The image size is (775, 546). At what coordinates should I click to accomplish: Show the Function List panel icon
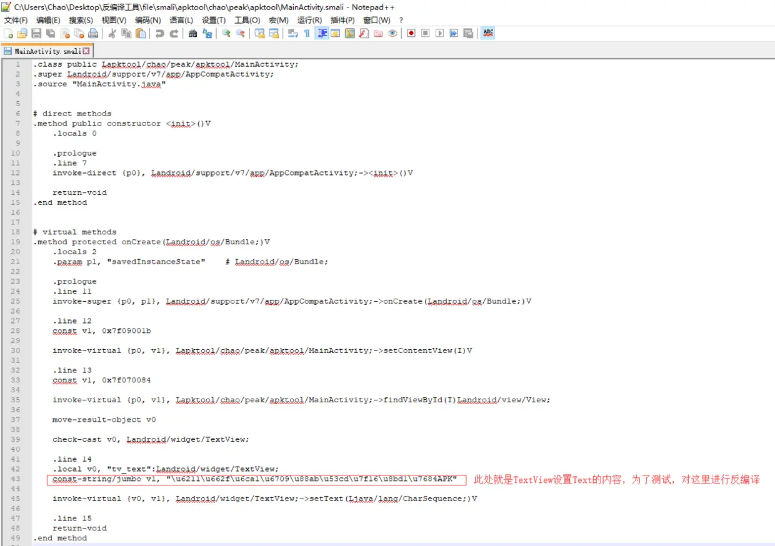[x=364, y=33]
